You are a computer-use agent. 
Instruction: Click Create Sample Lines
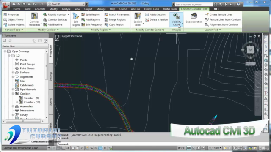click(x=219, y=14)
